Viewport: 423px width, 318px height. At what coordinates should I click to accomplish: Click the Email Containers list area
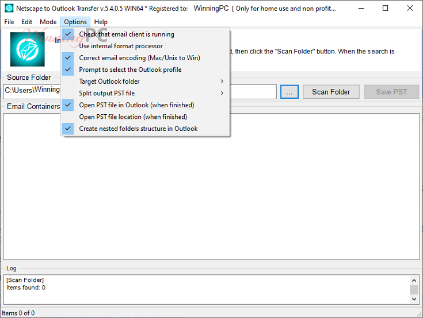pyautogui.click(x=212, y=187)
